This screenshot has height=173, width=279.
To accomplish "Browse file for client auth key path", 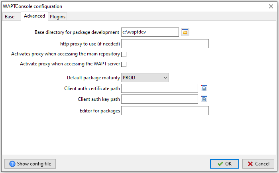I will (204, 99).
